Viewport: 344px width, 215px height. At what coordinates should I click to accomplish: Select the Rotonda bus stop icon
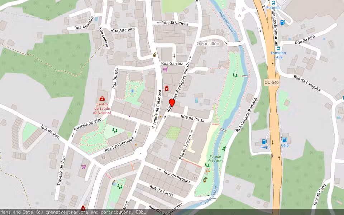[x=273, y=3]
